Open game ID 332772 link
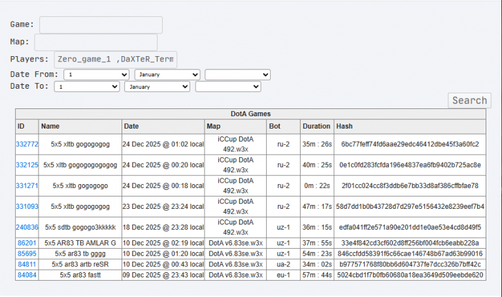Viewport: 502px width, 297px height. pyautogui.click(x=27, y=144)
